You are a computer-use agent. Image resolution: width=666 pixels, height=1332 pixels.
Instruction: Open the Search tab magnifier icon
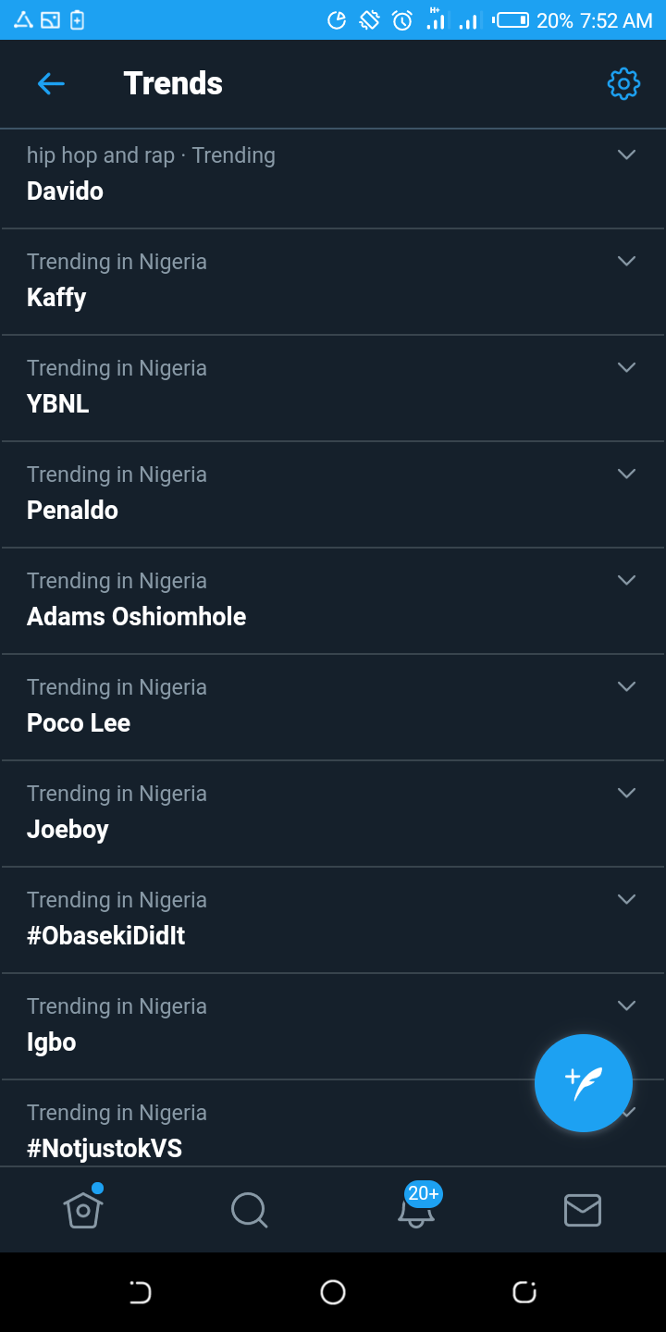pyautogui.click(x=249, y=1209)
